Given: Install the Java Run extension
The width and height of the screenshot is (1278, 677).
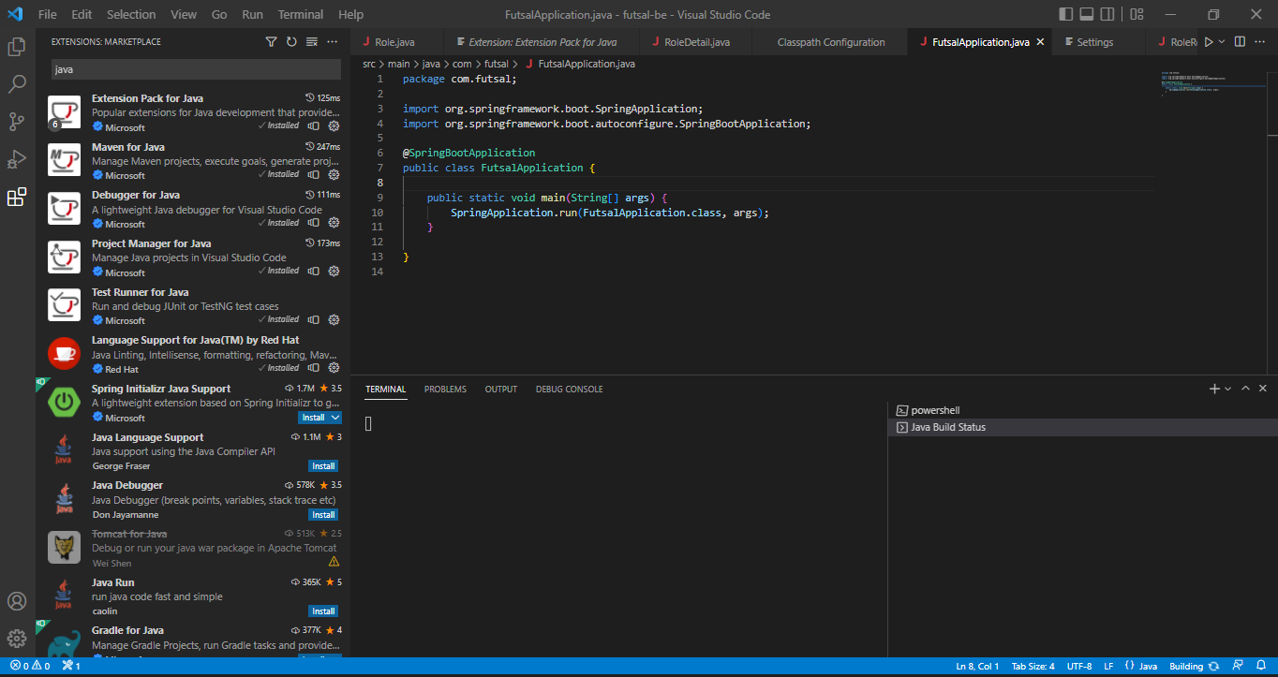Looking at the screenshot, I should 323,611.
